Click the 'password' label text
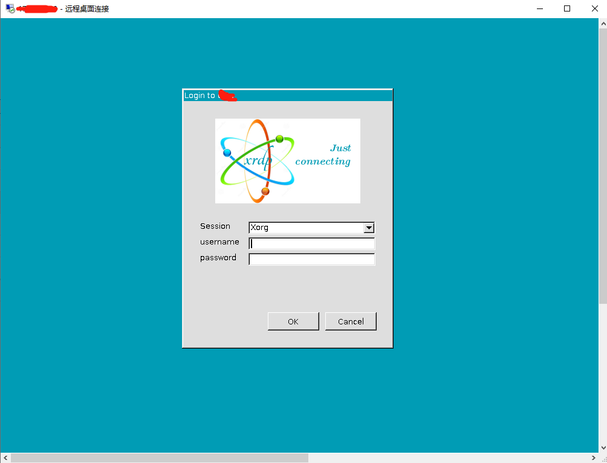This screenshot has height=463, width=607. tap(218, 258)
